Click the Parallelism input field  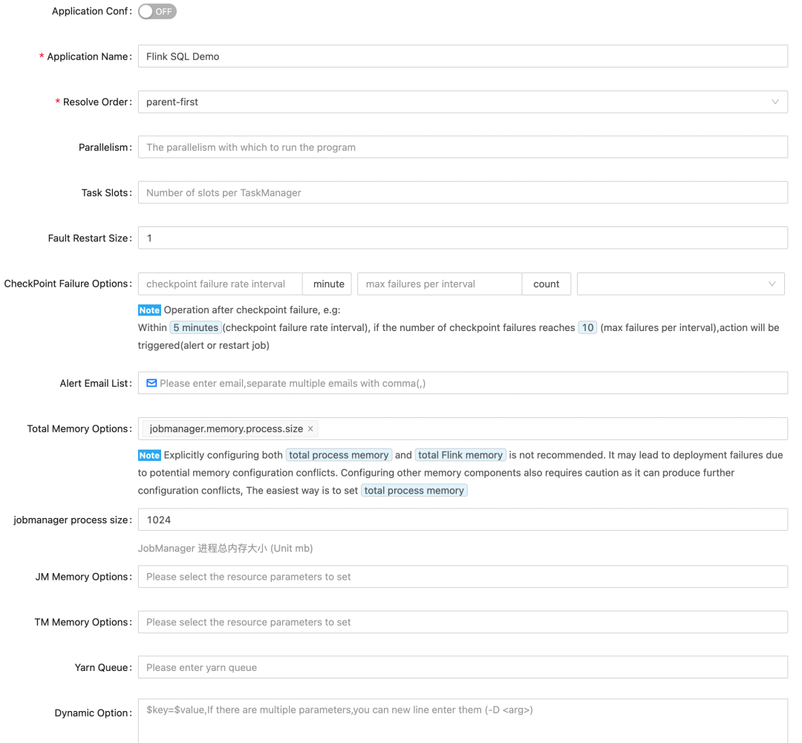(462, 147)
